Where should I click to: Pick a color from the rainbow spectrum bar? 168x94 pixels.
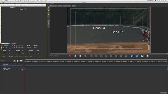coord(8,44)
